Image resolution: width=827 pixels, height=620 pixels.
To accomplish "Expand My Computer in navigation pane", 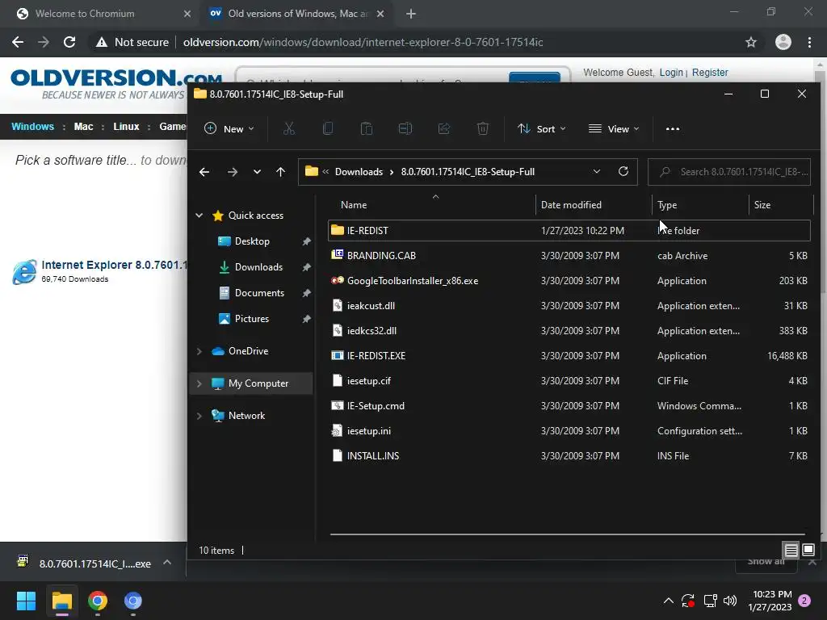I will tap(199, 383).
